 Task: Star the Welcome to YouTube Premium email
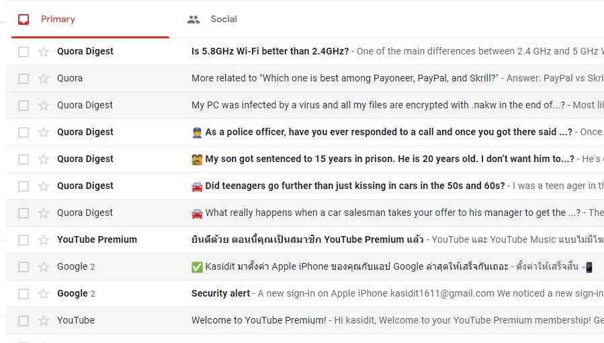tap(44, 321)
